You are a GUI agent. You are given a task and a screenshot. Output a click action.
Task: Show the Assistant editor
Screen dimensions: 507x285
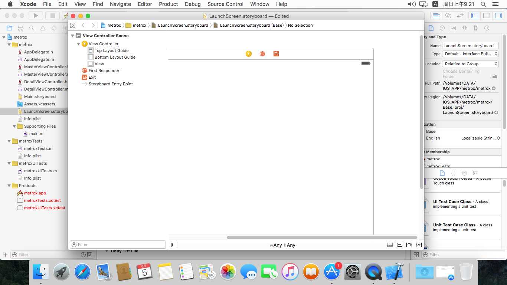[x=448, y=16]
